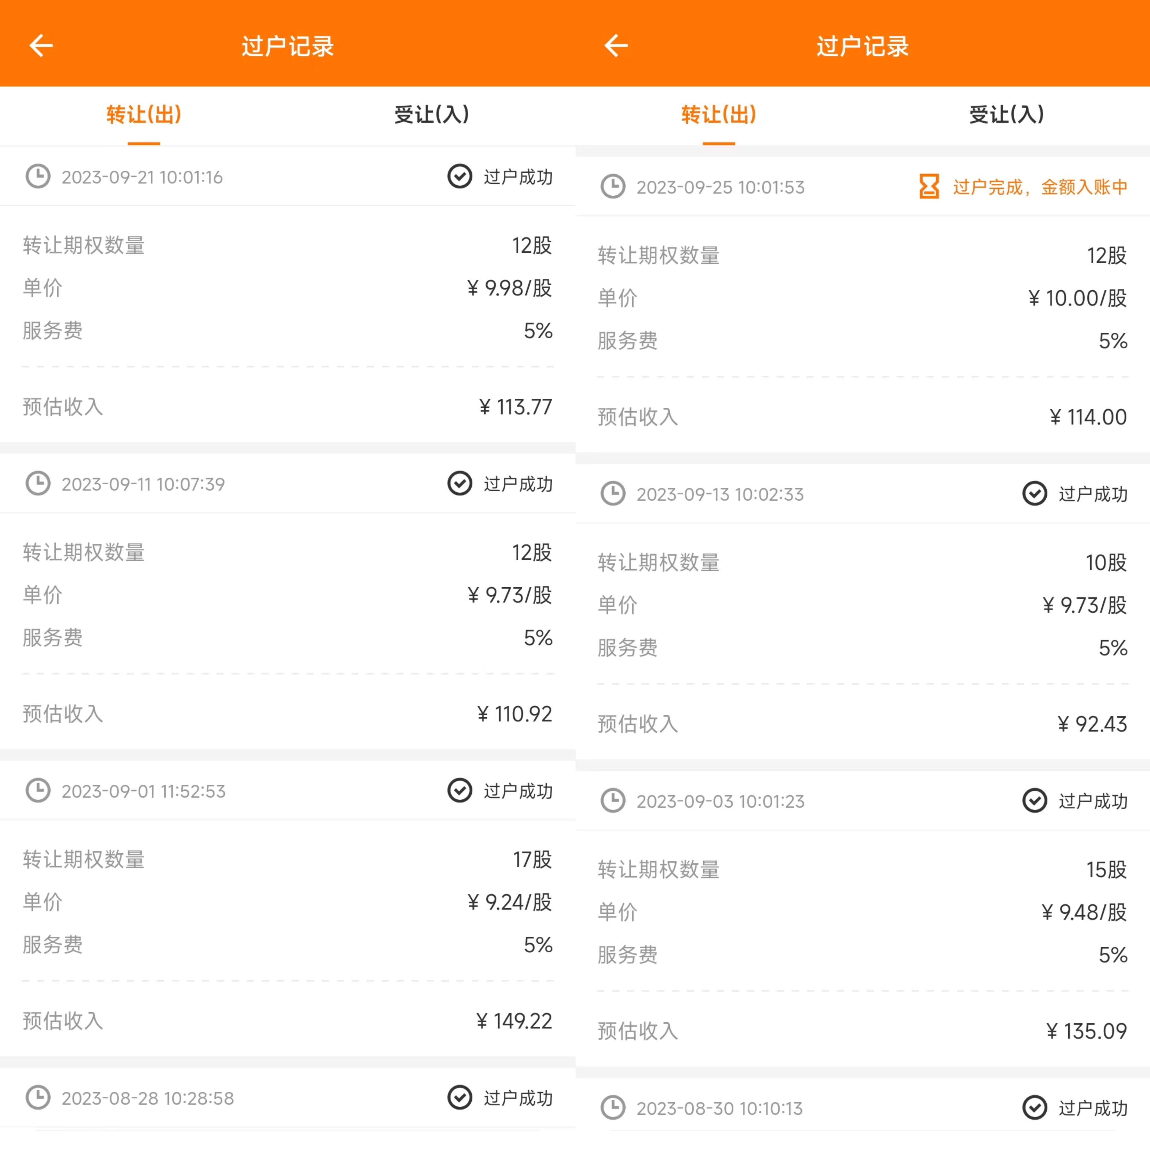Viewport: 1150px width, 1150px height.
Task: Open the record with estimated income ¥ 149.22
Action: coord(287,909)
